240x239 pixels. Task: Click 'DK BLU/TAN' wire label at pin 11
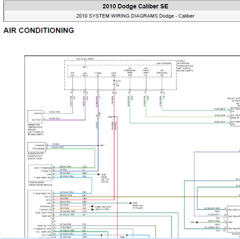click(65, 224)
